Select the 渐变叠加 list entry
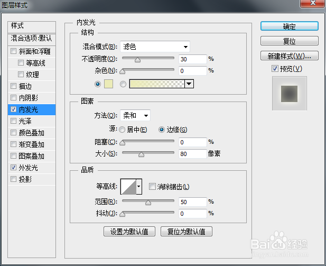This screenshot has width=326, height=266. (32, 144)
